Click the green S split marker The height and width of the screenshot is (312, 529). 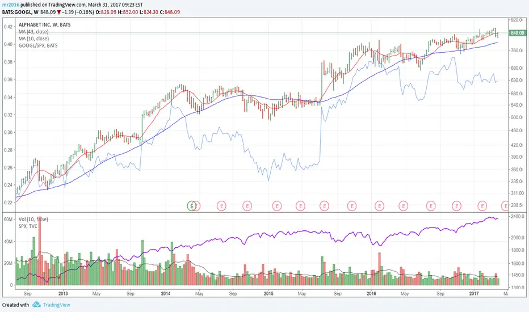192,205
